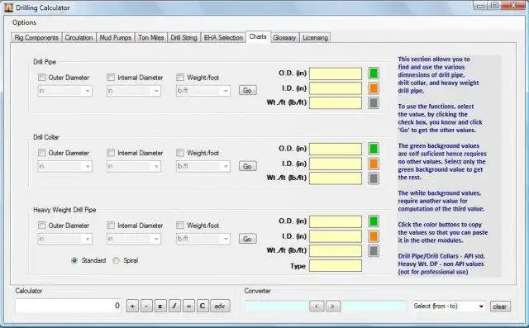Clear the calculator with C button
The image size is (529, 328).
203,306
